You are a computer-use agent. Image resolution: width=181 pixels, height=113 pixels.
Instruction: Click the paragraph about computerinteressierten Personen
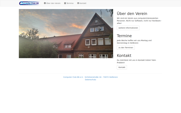click(139, 20)
